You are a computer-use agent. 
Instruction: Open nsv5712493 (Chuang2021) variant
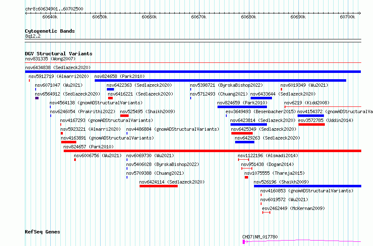(x=219, y=94)
